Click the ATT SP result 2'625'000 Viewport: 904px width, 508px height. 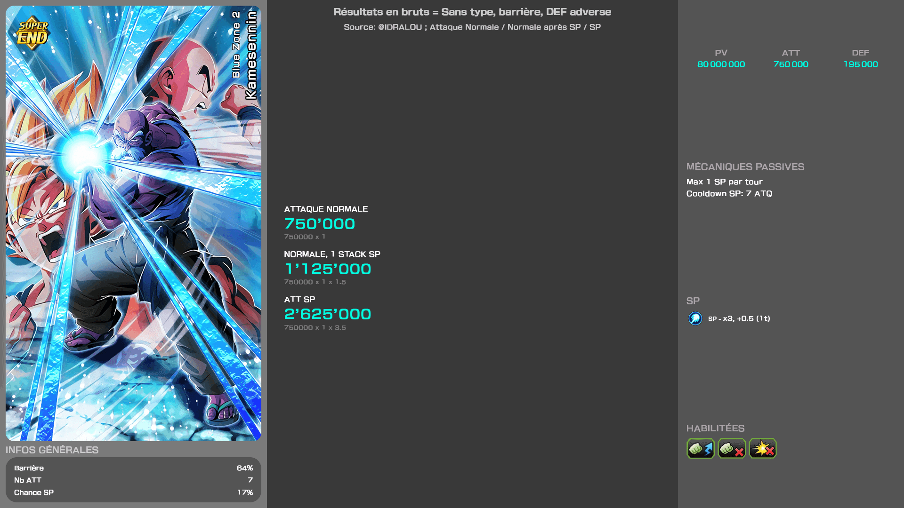(x=328, y=314)
